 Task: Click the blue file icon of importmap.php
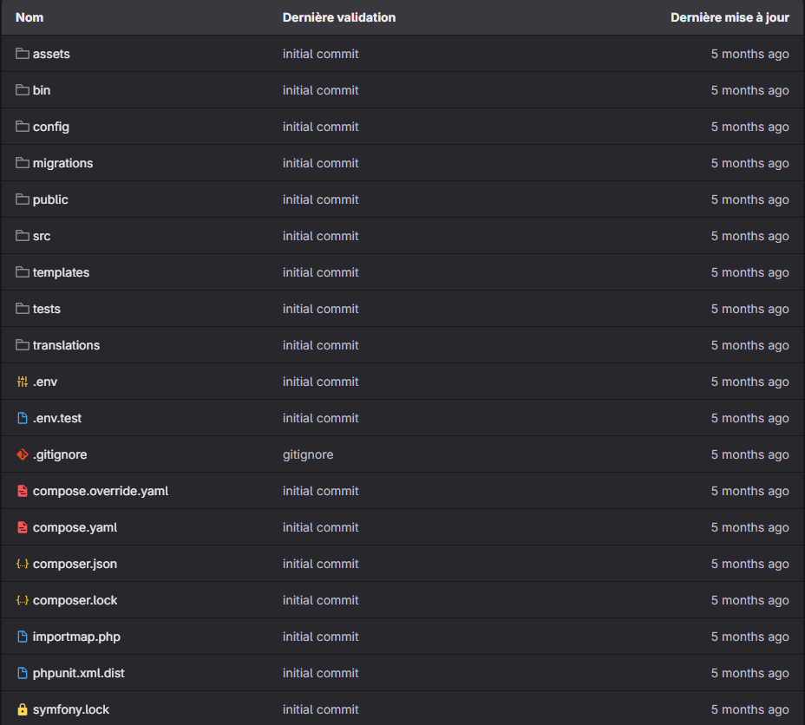pos(22,637)
